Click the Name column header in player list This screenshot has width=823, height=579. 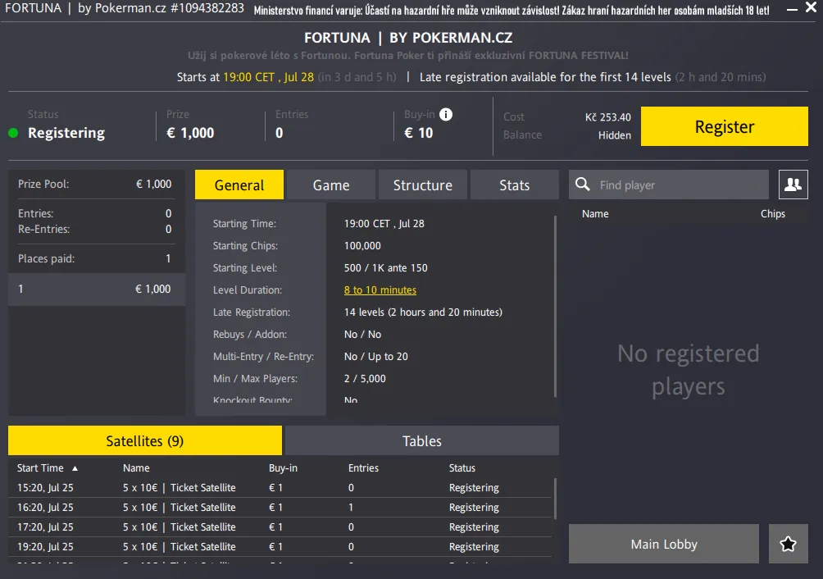pos(595,214)
